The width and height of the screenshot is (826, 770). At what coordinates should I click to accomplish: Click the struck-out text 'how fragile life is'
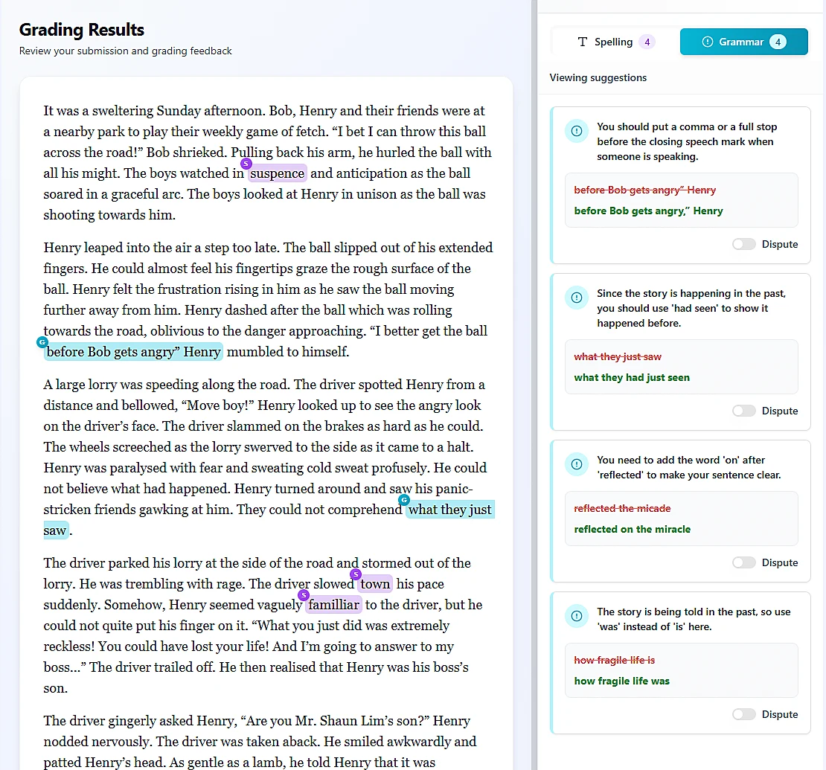coord(614,660)
